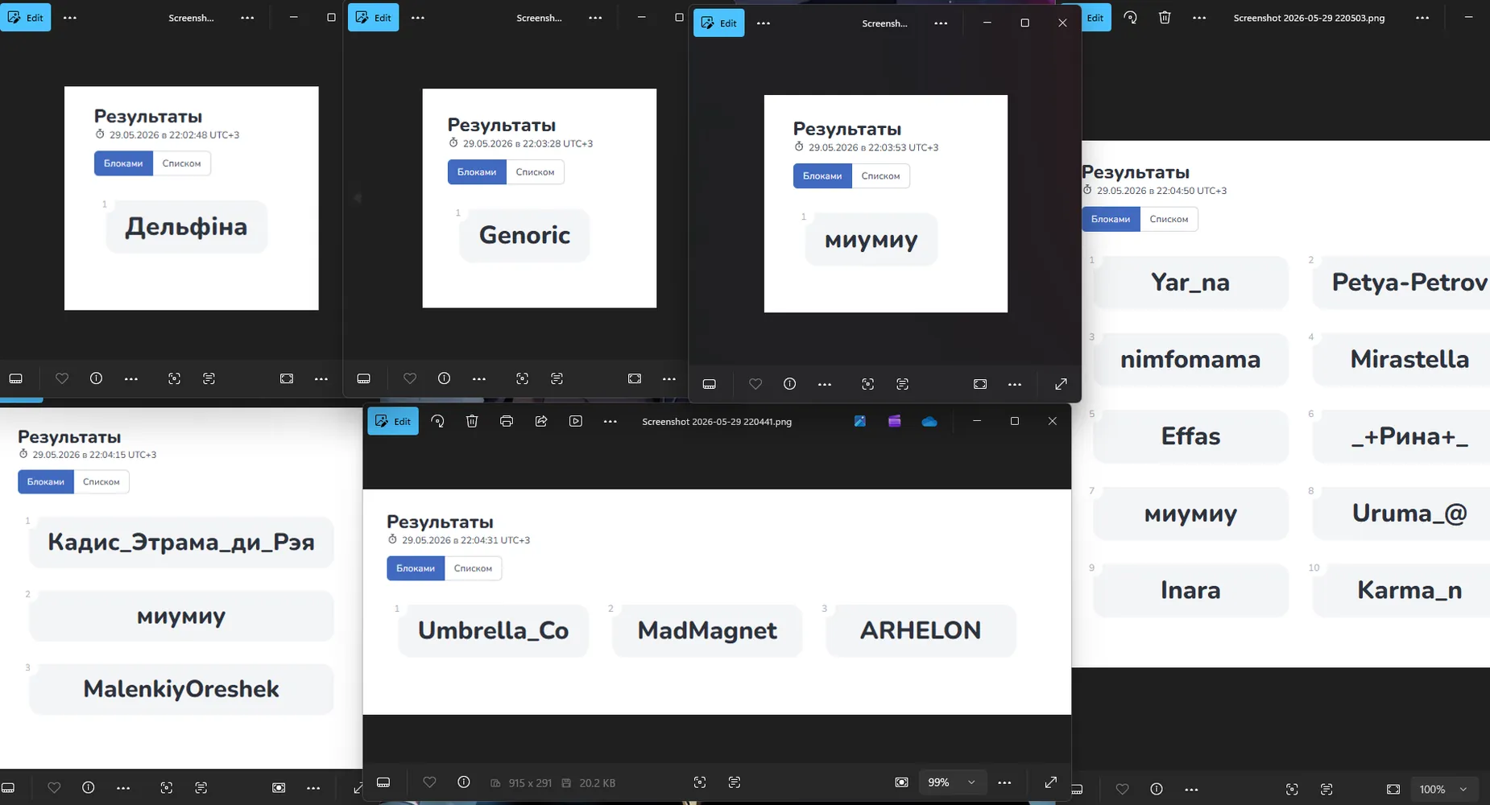Open See more menu beside 220441.png slideshow icon
This screenshot has height=805, width=1490.
pos(610,421)
